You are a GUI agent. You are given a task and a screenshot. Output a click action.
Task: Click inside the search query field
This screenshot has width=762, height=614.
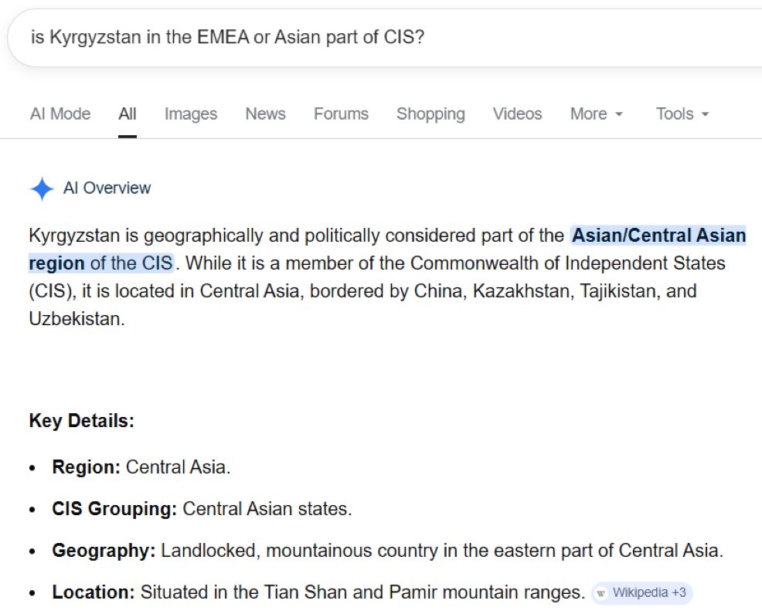pos(384,37)
